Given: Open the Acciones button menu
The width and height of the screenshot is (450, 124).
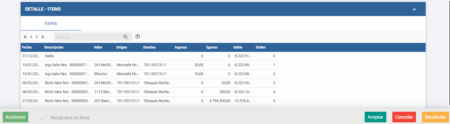Looking at the screenshot, I should point(15,117).
